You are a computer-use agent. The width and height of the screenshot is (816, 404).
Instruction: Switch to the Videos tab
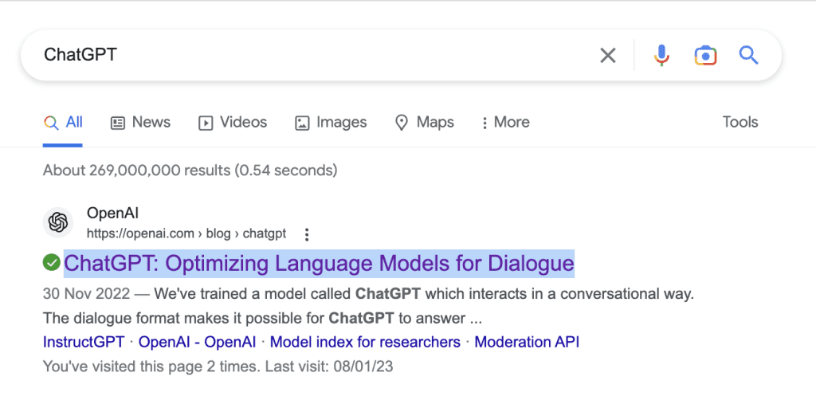click(x=233, y=123)
